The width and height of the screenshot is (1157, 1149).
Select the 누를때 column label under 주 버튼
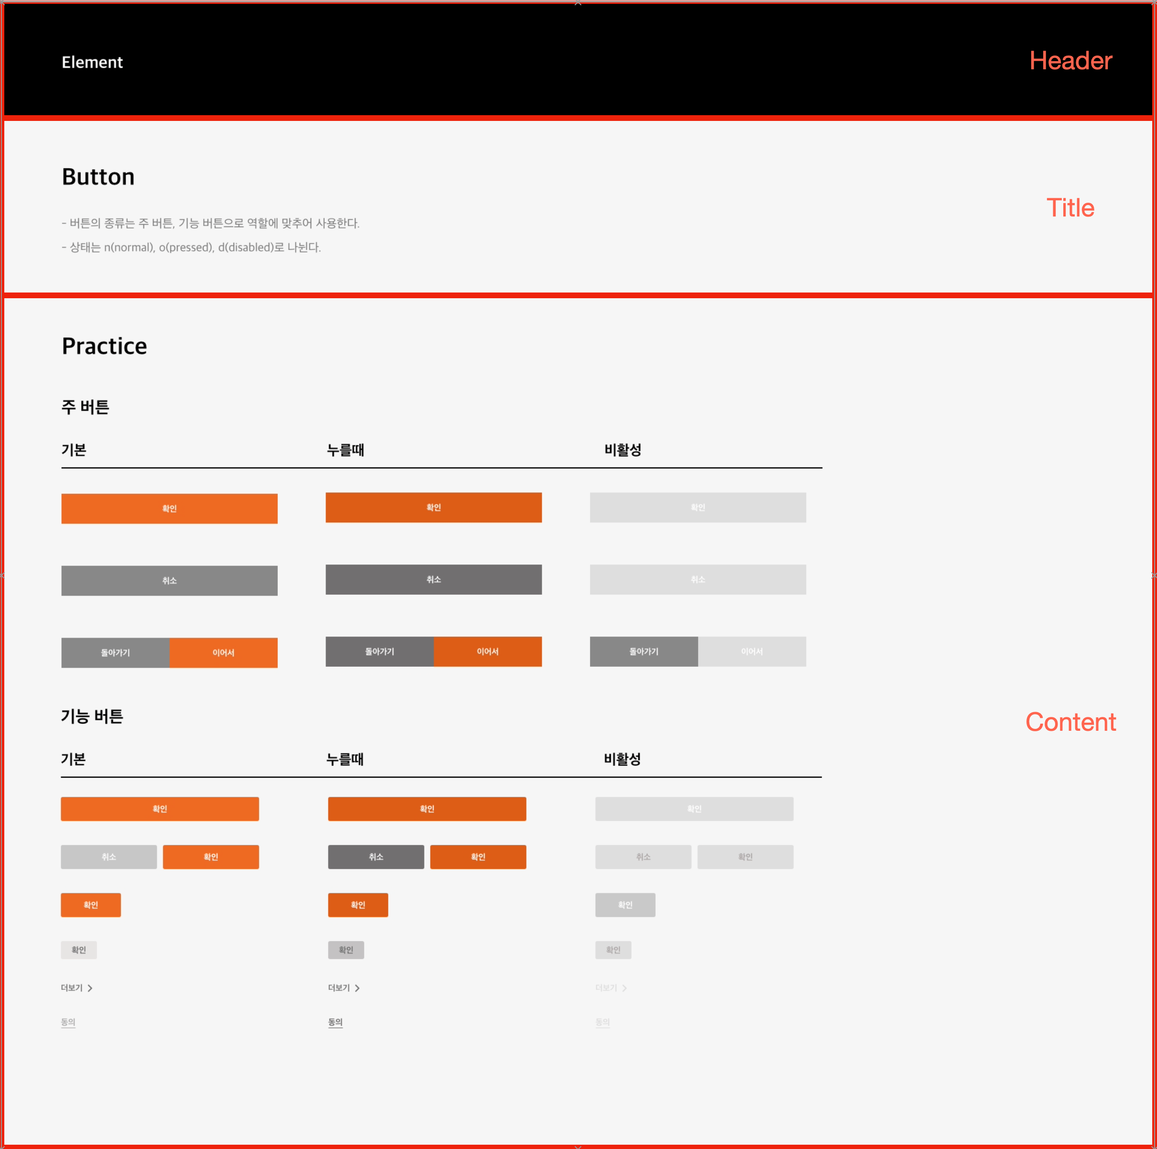(346, 450)
